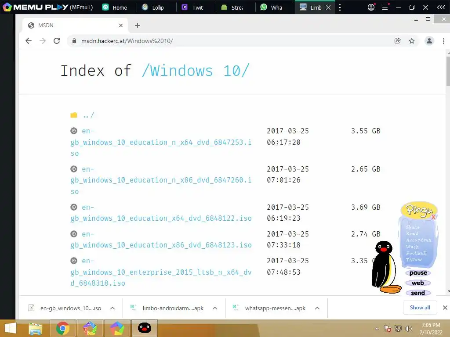Download enterprise_2015_ltsb_n_x64 iso
Screen dimensions: 450x337
pyautogui.click(x=161, y=272)
